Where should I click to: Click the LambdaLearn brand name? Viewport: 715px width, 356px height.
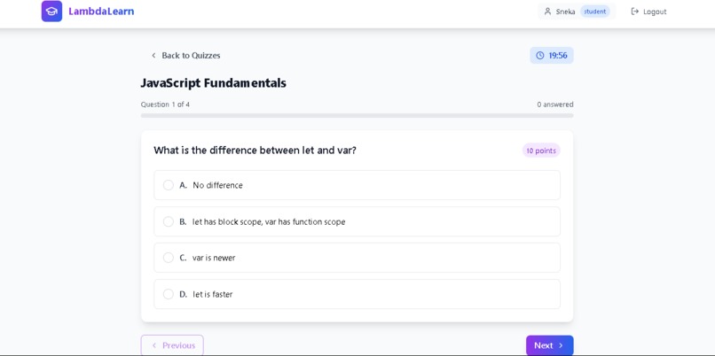click(x=101, y=12)
